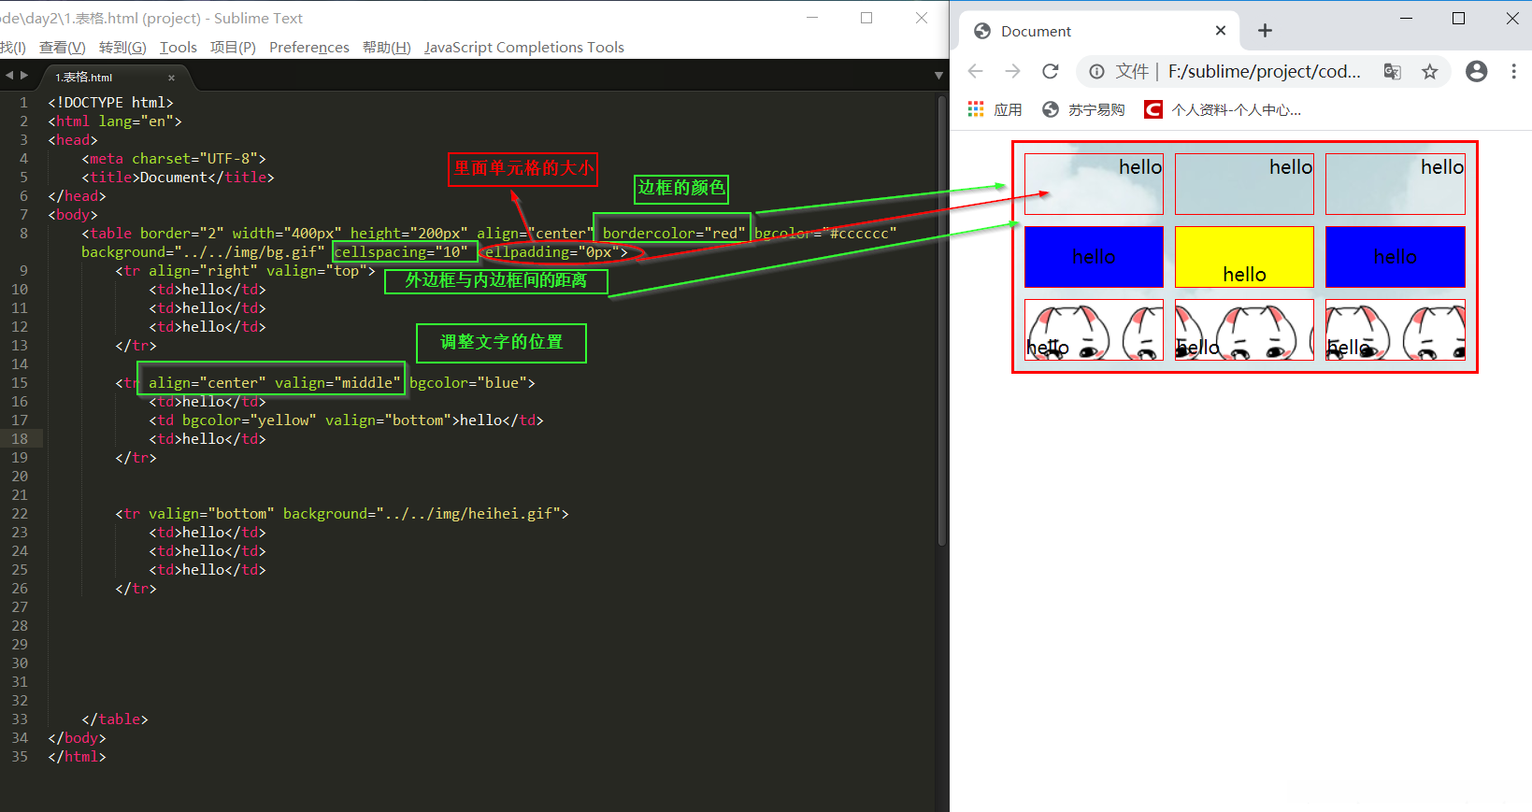
Task: Open Chrome's three-dot menu
Action: (1514, 71)
